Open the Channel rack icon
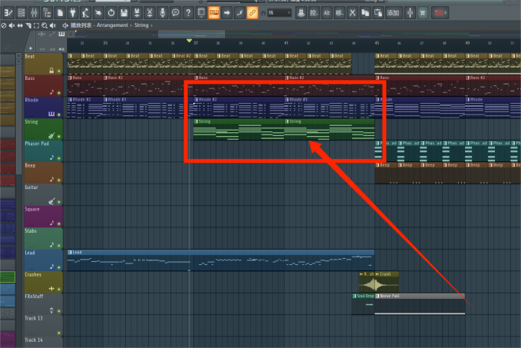Image resolution: width=521 pixels, height=348 pixels. [21, 13]
